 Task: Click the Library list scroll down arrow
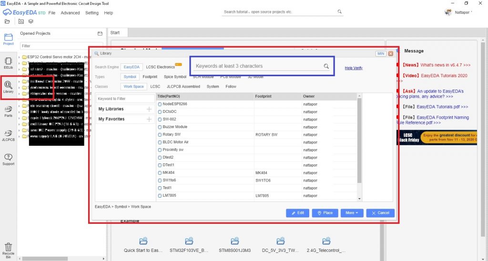359,199
